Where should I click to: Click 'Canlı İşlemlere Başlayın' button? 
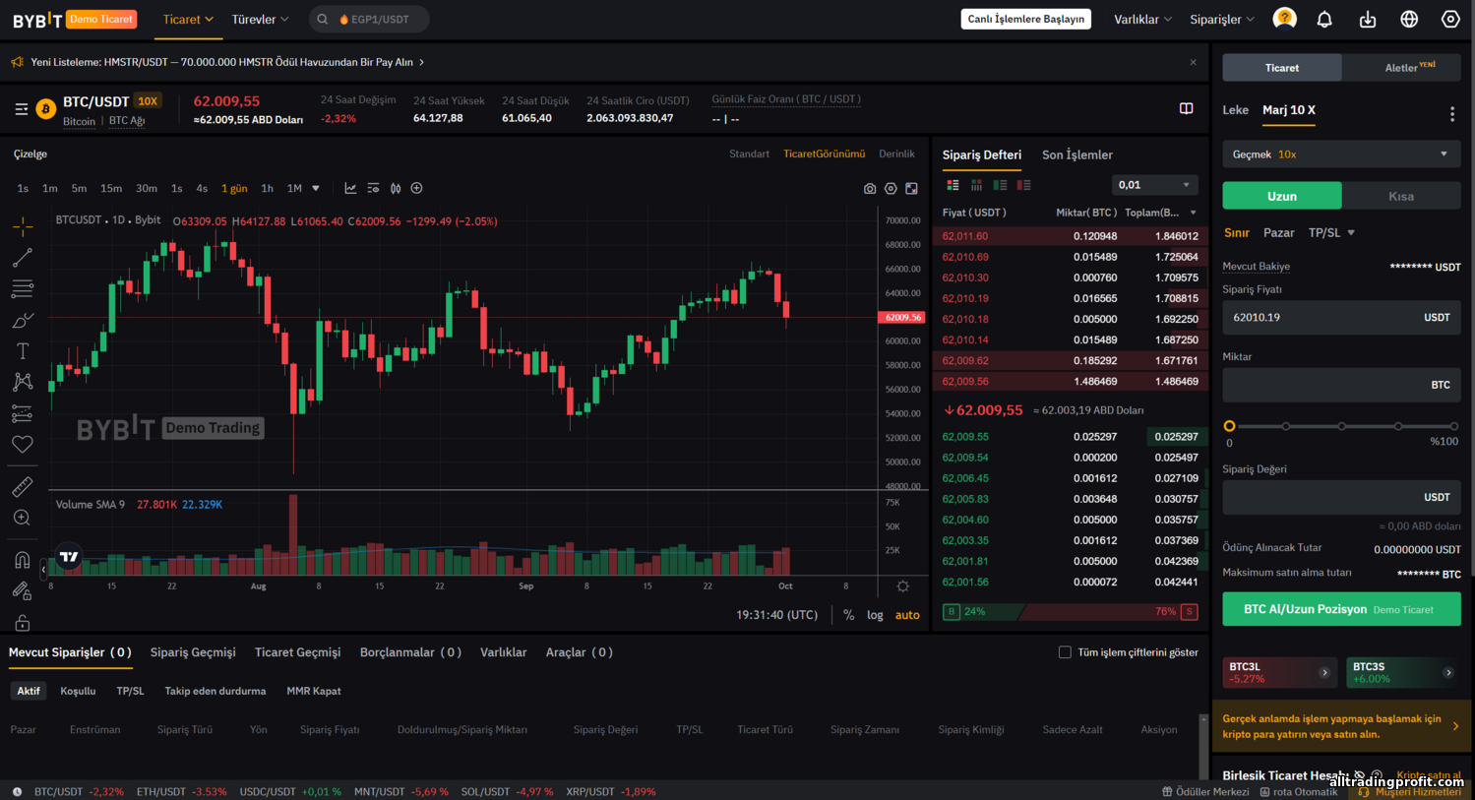tap(1025, 19)
